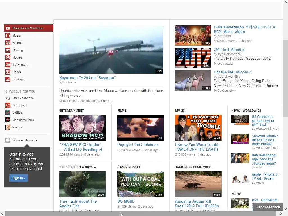Viewport: 288px width, 216px height.
Task: Click the horizontal scrollbar right arrow
Action: (281, 214)
